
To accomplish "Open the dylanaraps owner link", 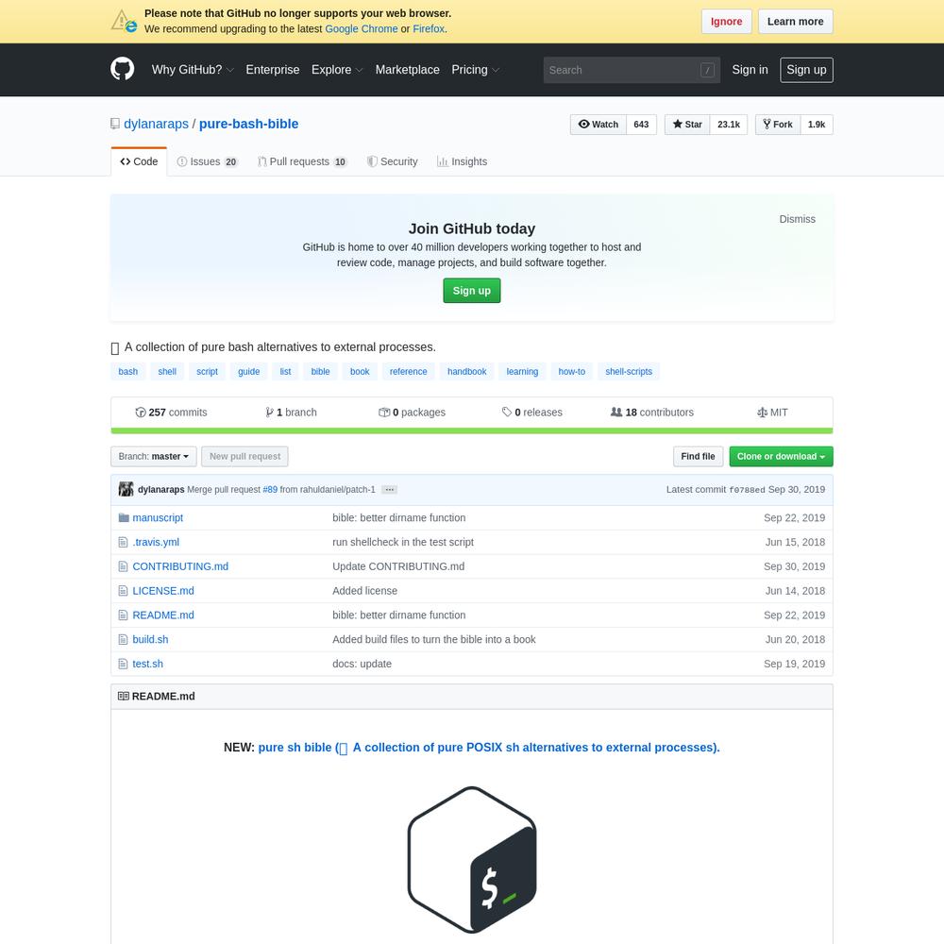I will coord(156,124).
